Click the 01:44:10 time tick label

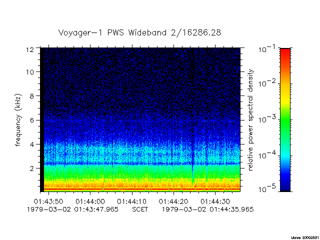coord(132,201)
